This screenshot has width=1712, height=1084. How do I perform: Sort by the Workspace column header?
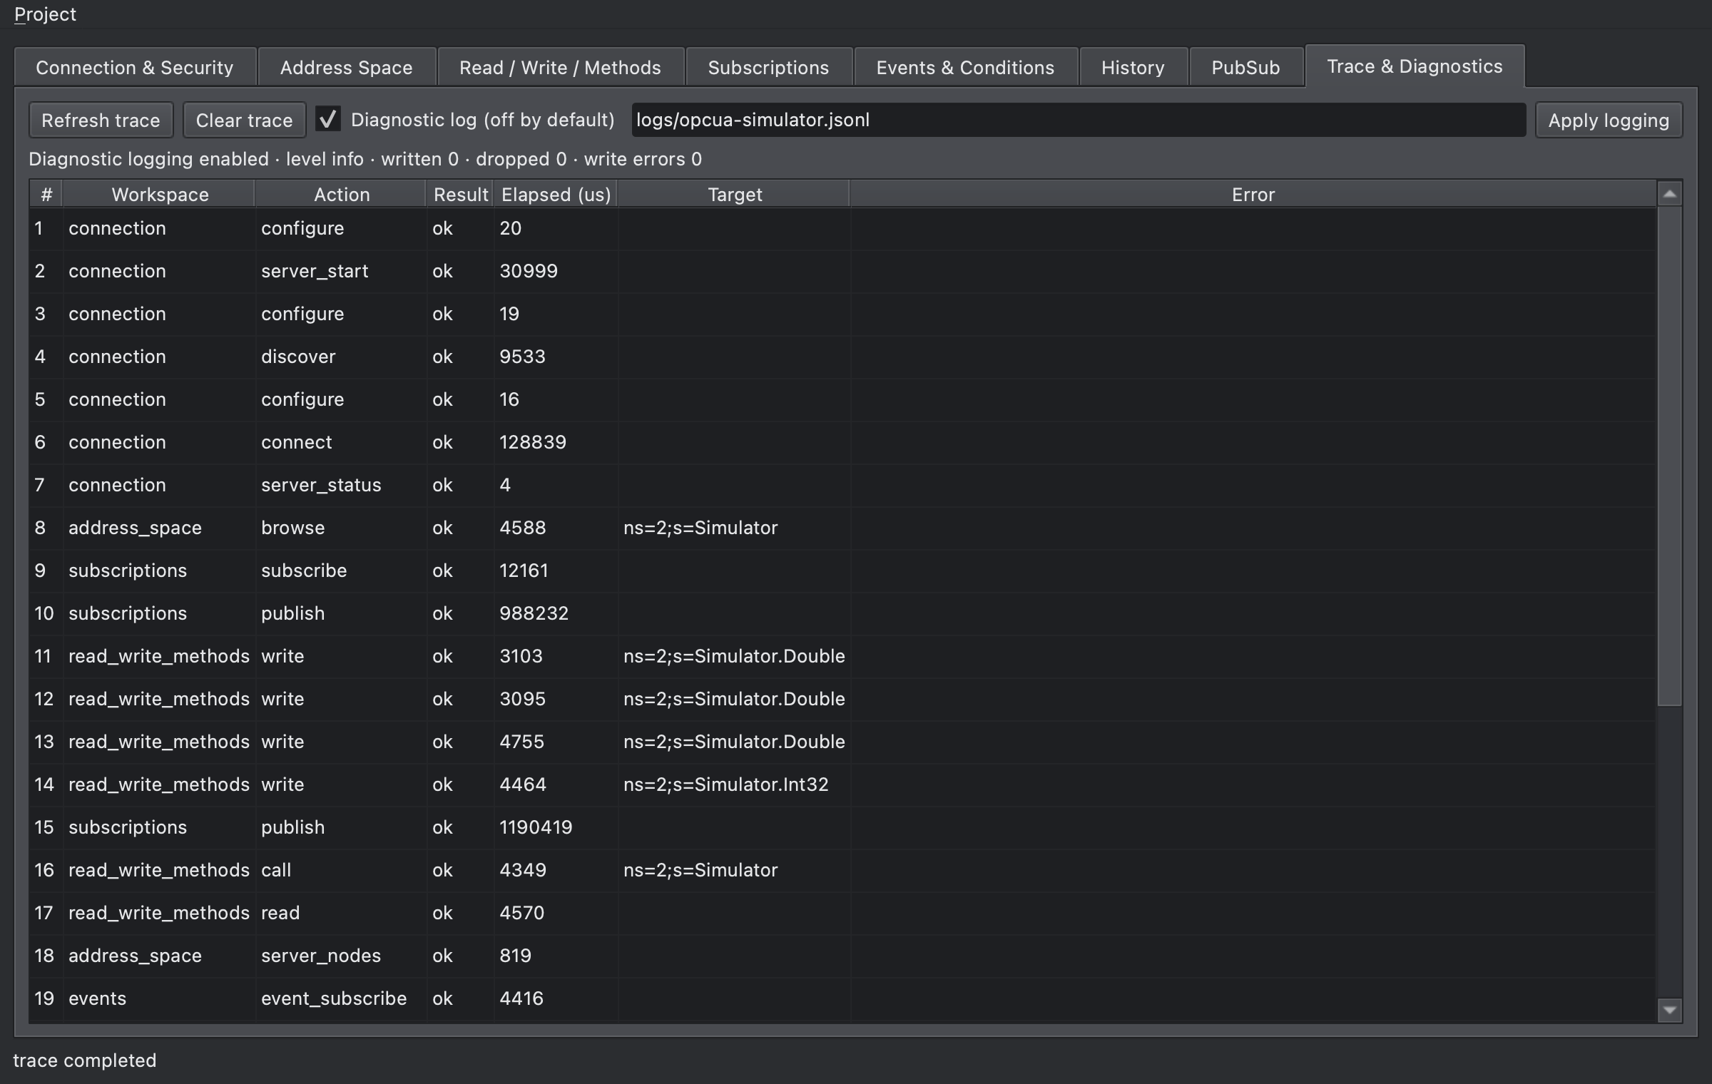[x=160, y=195]
